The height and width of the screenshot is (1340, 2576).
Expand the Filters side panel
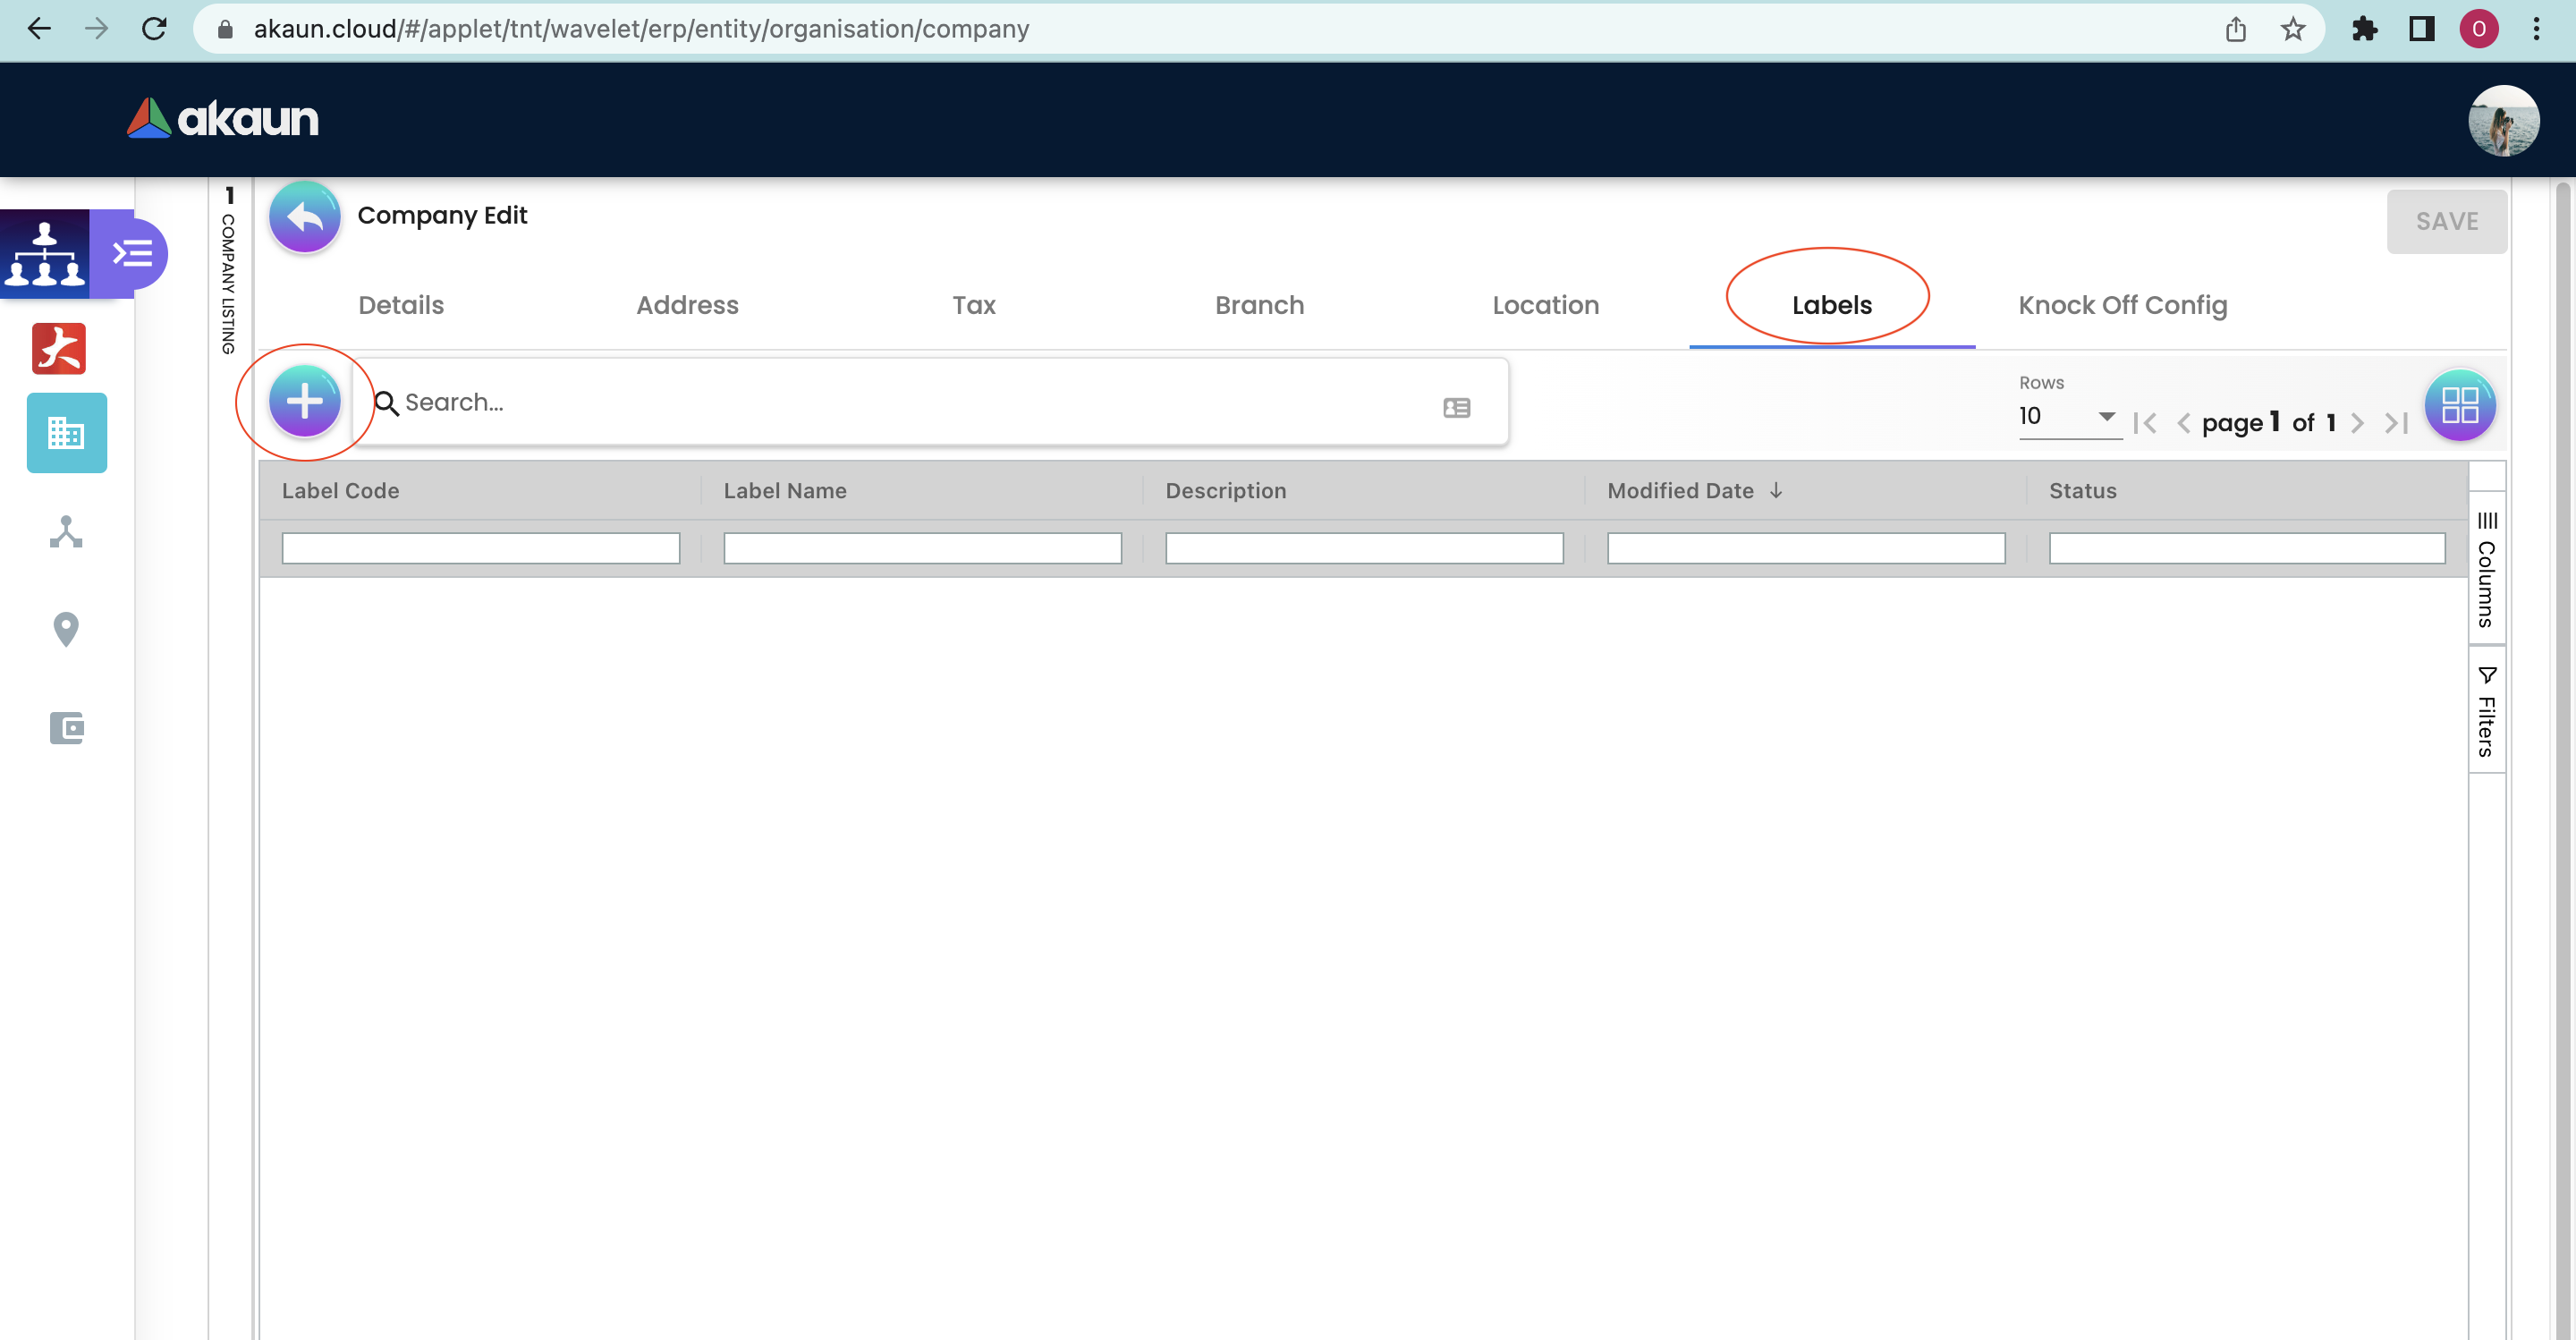pyautogui.click(x=2486, y=711)
